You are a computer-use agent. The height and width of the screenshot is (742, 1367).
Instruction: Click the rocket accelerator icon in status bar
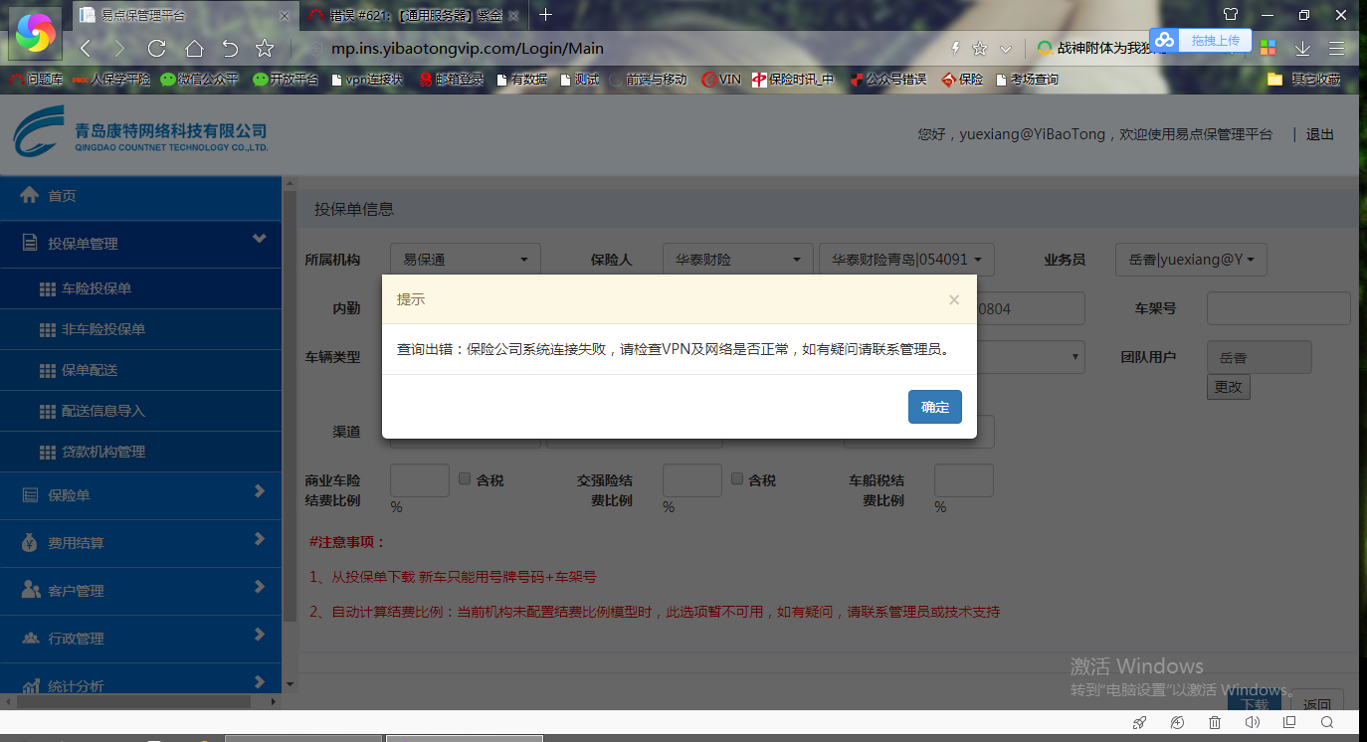(1139, 723)
